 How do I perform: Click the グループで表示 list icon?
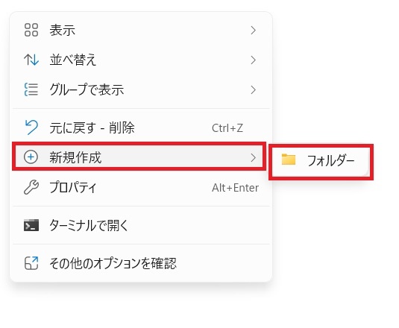click(x=31, y=89)
